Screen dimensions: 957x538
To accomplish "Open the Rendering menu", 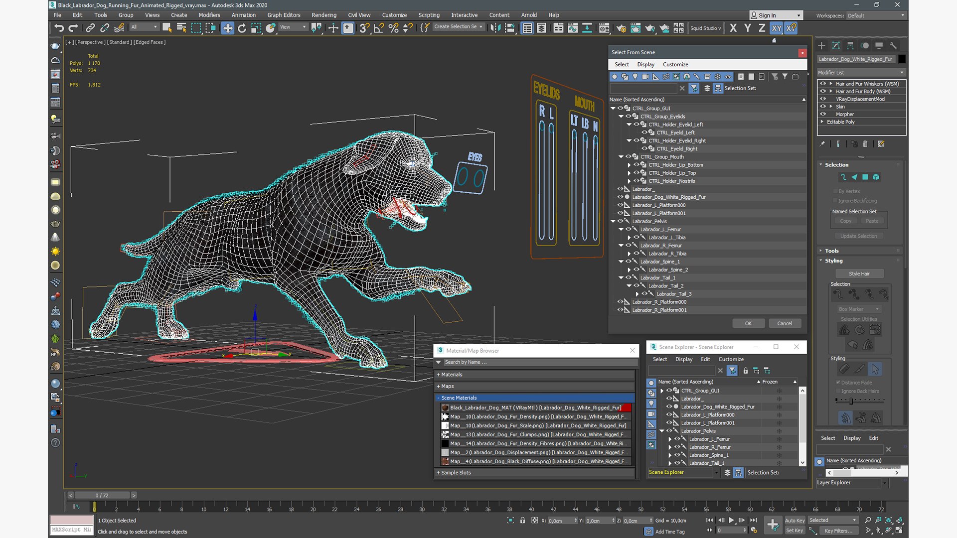I will (324, 15).
